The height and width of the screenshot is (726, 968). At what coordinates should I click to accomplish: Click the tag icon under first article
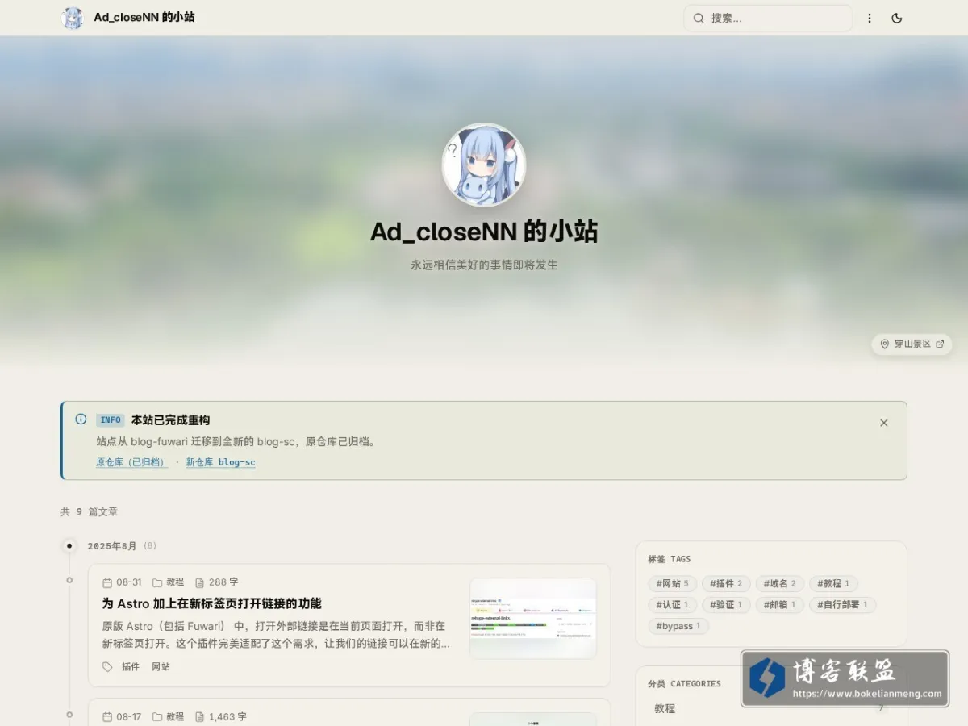107,667
